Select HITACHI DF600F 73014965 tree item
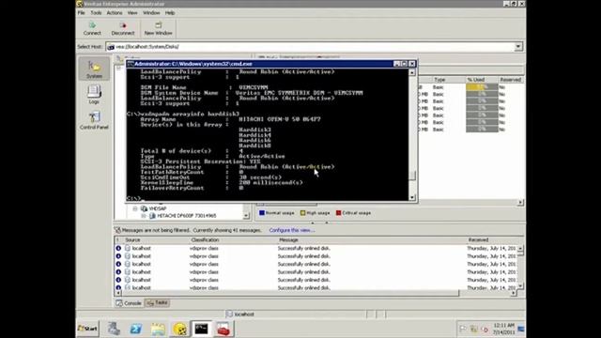 (187, 216)
